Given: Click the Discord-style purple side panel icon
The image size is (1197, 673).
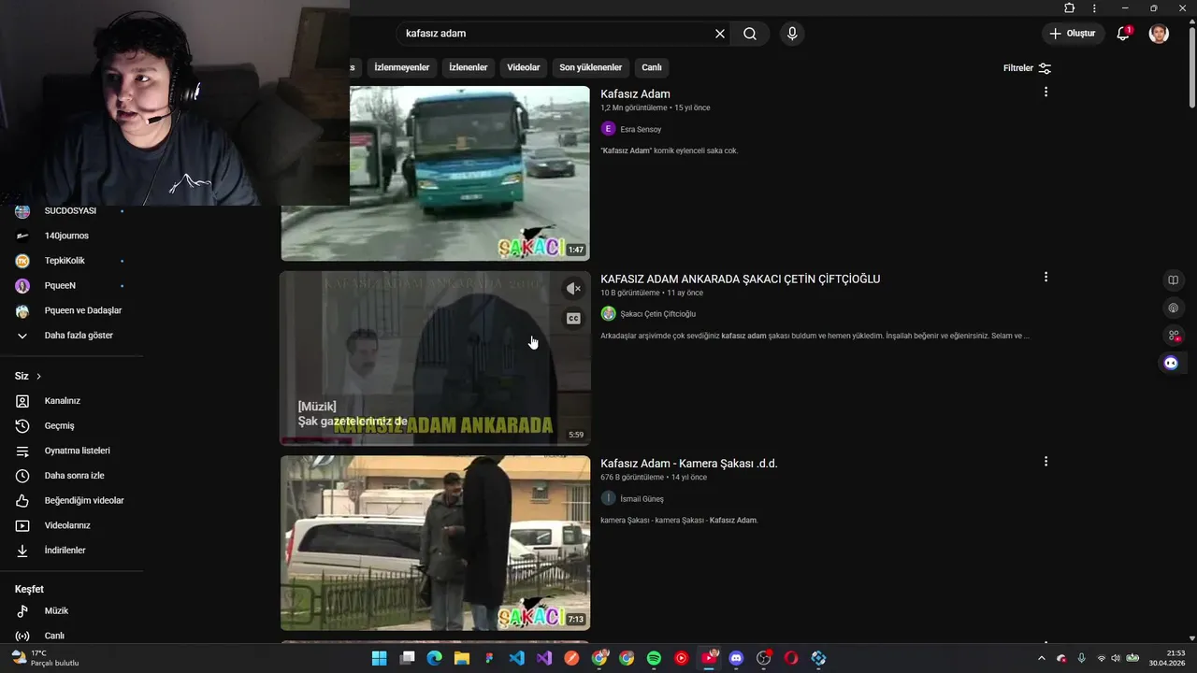Looking at the screenshot, I should pyautogui.click(x=1171, y=363).
